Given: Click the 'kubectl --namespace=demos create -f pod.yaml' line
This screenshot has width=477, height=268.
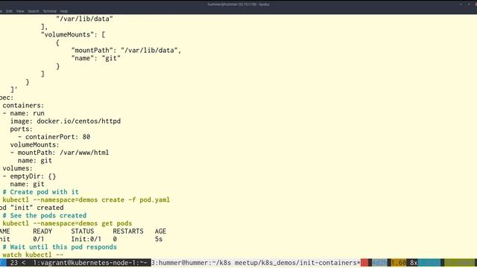Looking at the screenshot, I should 86,200.
